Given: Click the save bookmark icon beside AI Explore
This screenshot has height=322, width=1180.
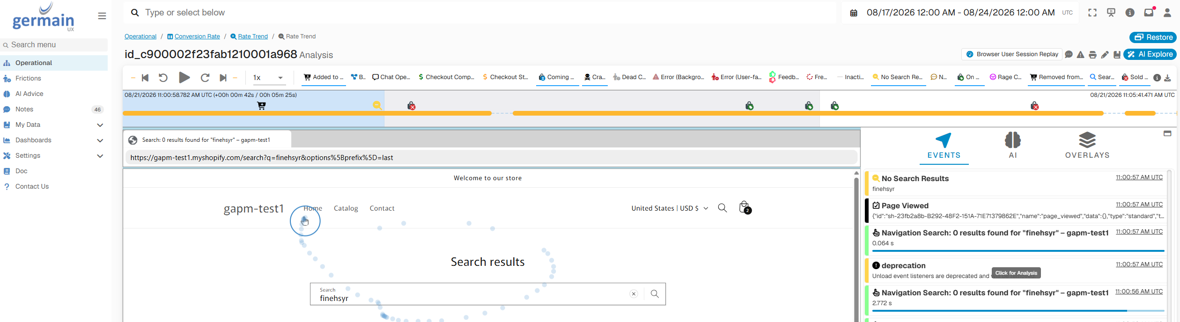Looking at the screenshot, I should click(x=1117, y=55).
